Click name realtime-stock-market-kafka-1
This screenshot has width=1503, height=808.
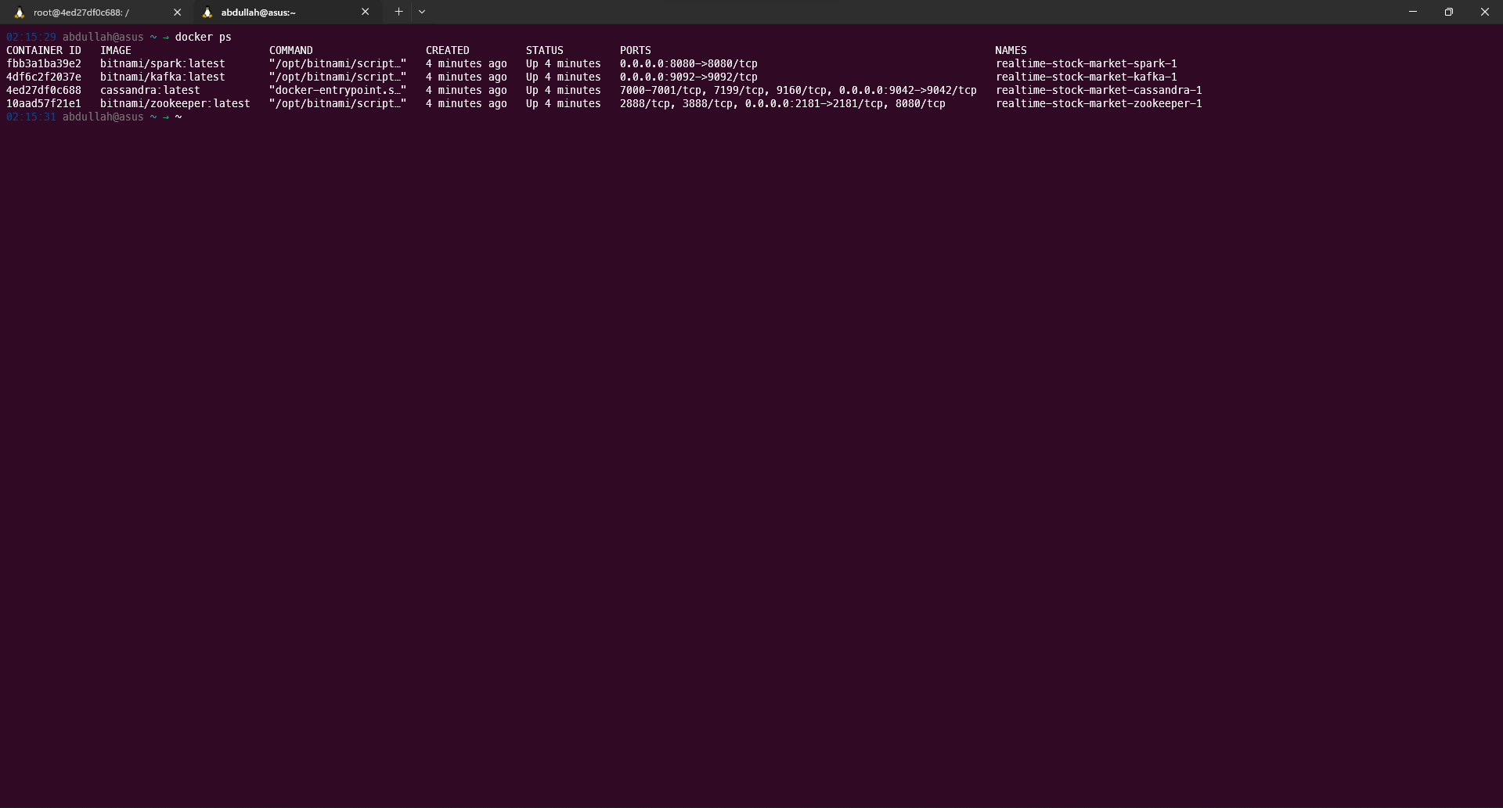pyautogui.click(x=1087, y=77)
